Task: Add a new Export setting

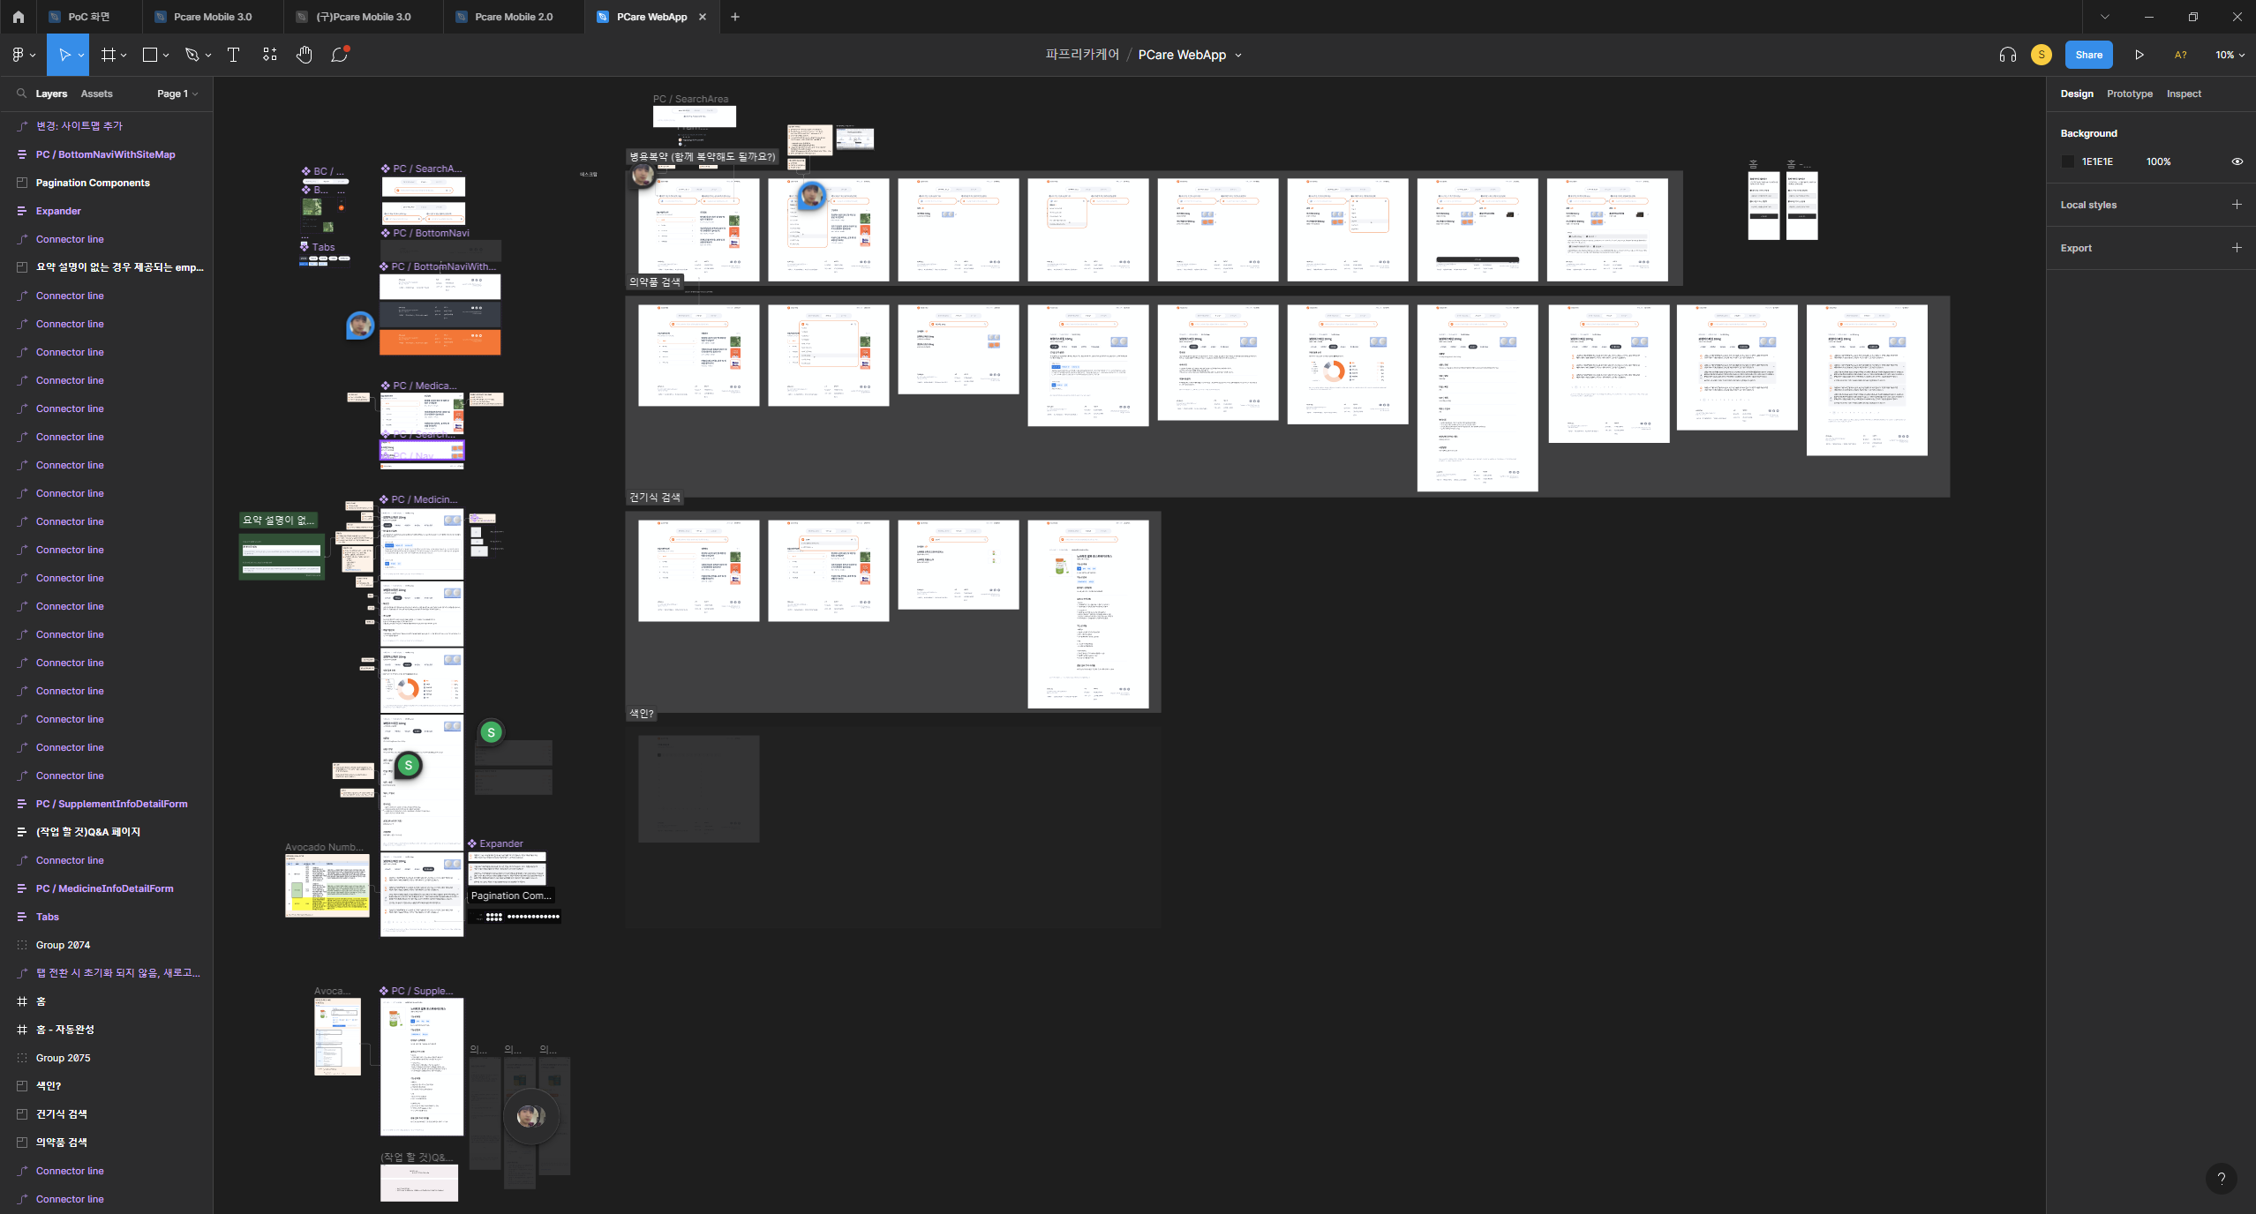Action: 2237,248
